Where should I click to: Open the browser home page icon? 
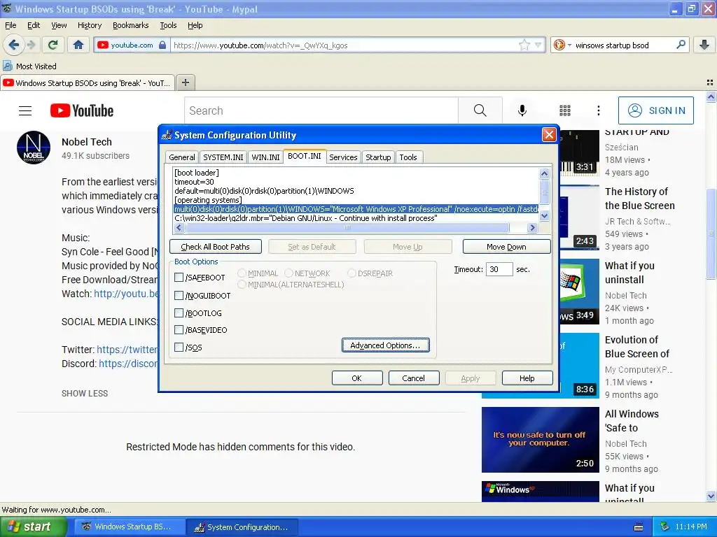click(x=78, y=45)
